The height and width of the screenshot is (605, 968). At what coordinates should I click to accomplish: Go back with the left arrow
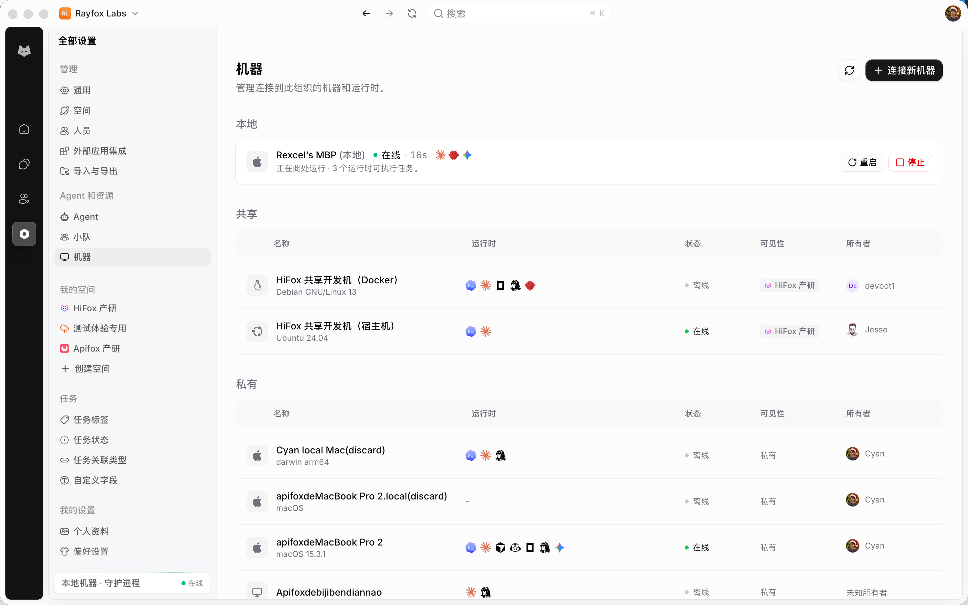click(366, 13)
